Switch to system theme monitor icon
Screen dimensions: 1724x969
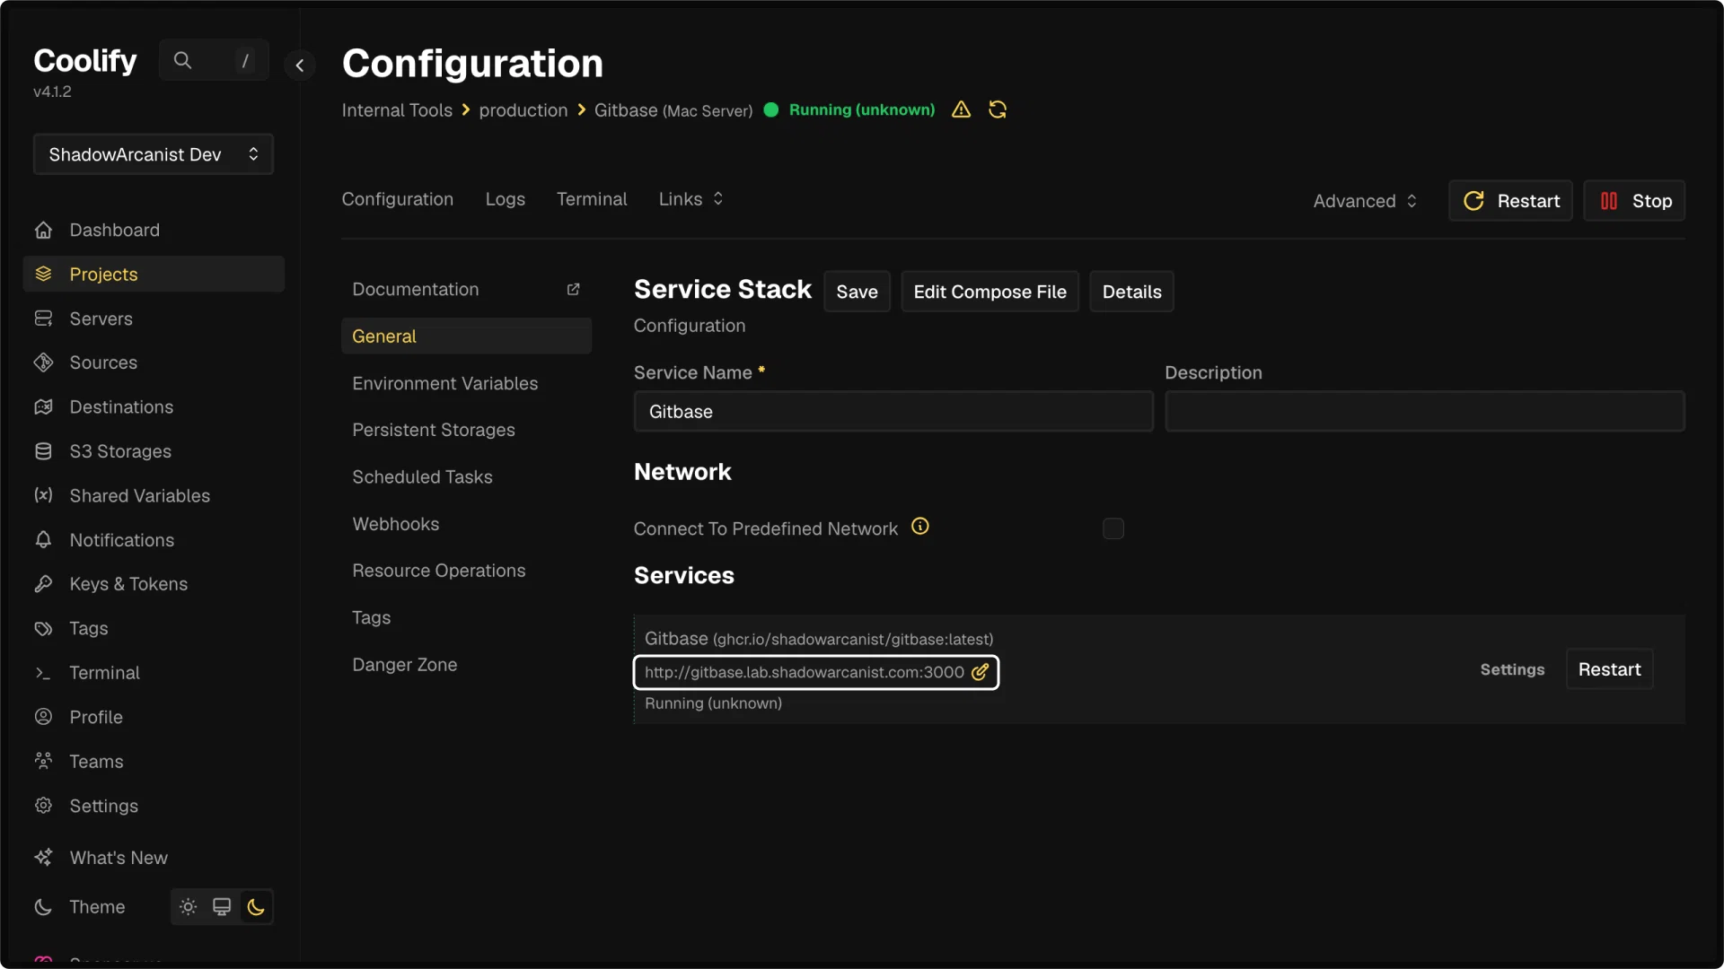coord(222,907)
